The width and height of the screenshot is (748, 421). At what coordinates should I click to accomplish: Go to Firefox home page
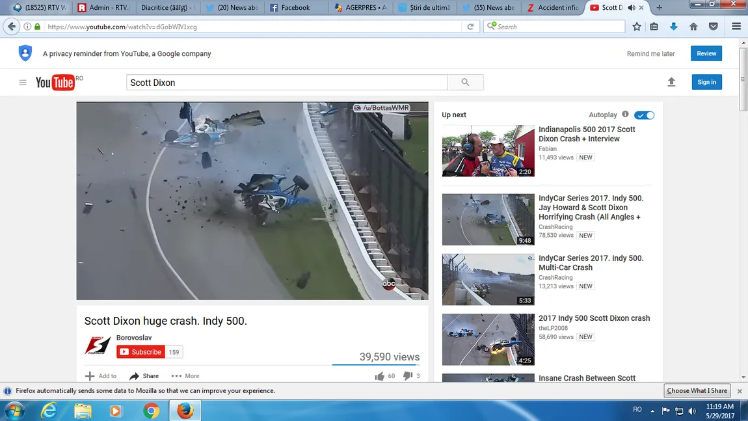[693, 27]
